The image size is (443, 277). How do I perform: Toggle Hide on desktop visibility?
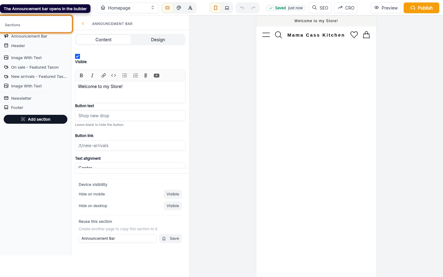pyautogui.click(x=173, y=206)
